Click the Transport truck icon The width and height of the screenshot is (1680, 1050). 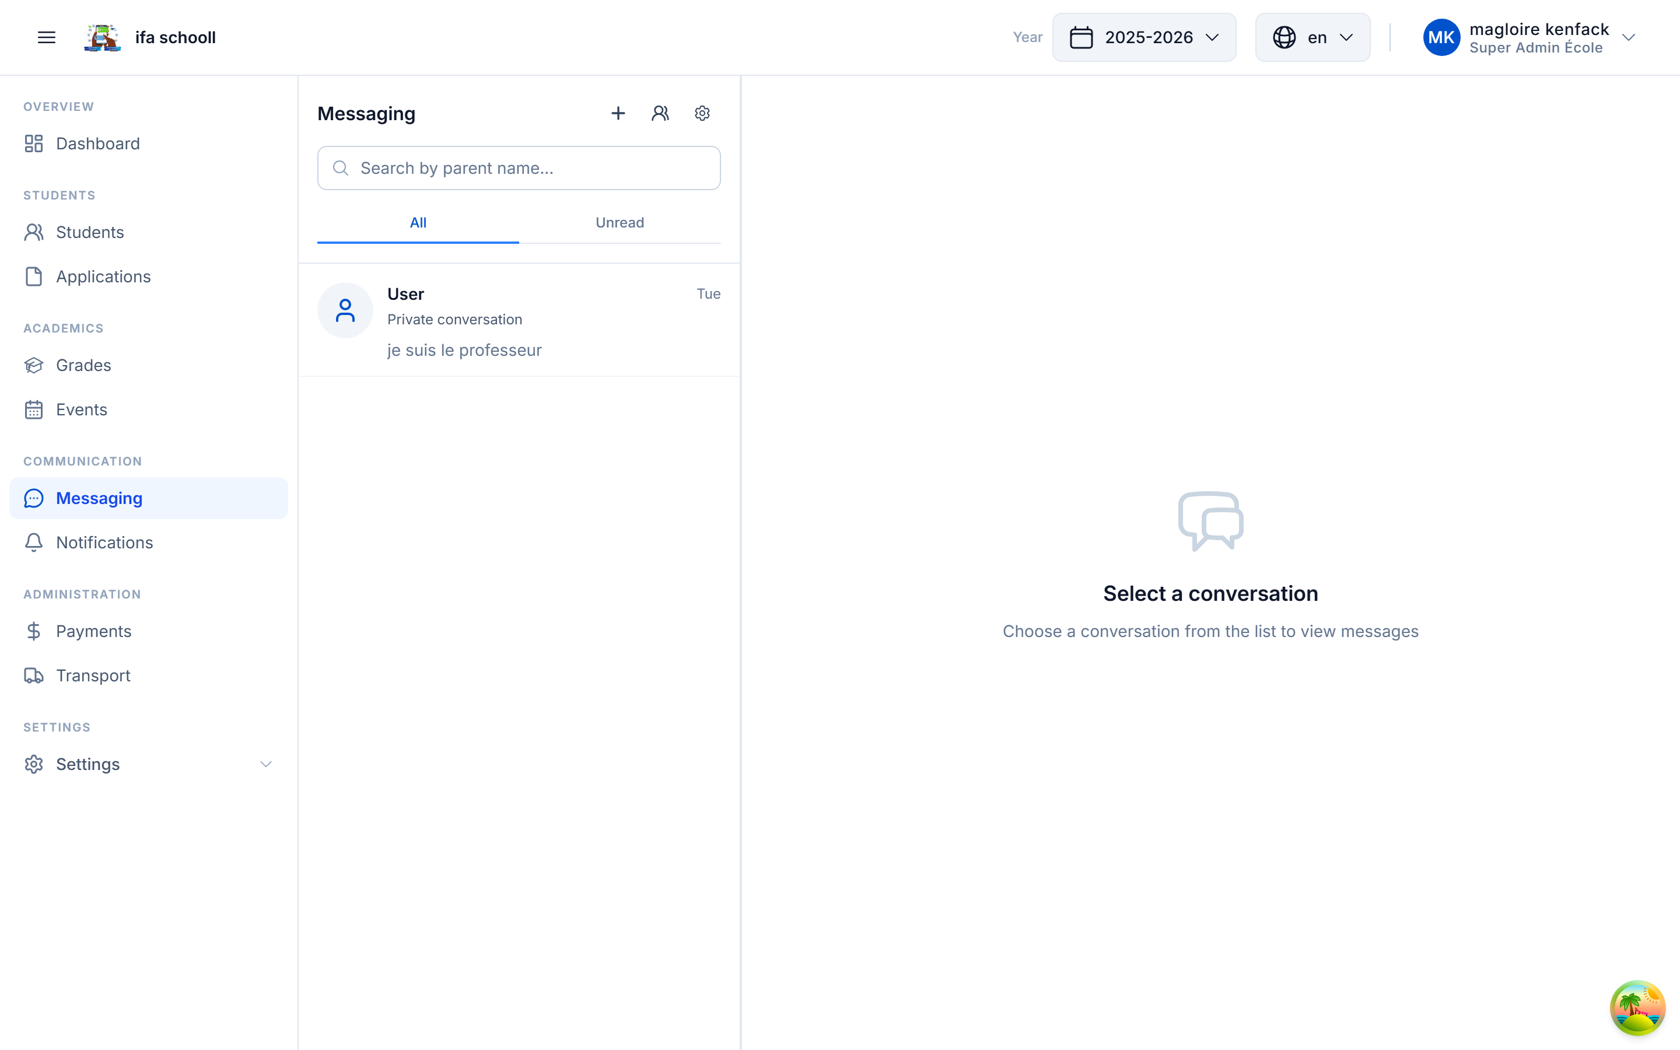[x=34, y=675]
